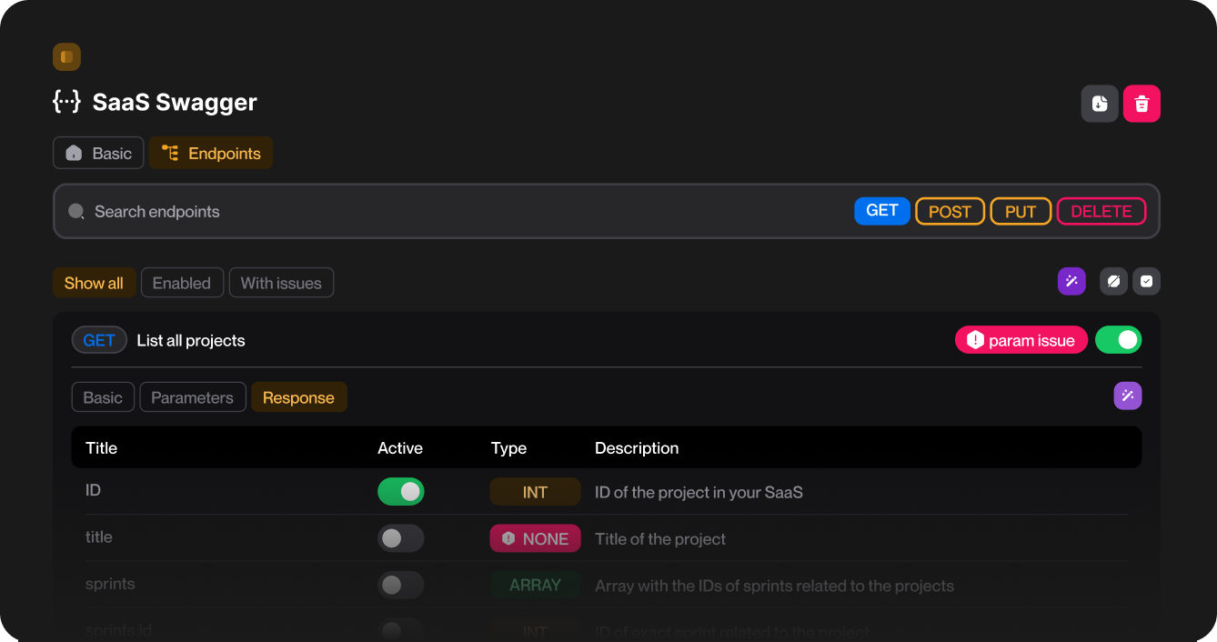1217x642 pixels.
Task: Click the orange app logo icon
Action: 66,56
